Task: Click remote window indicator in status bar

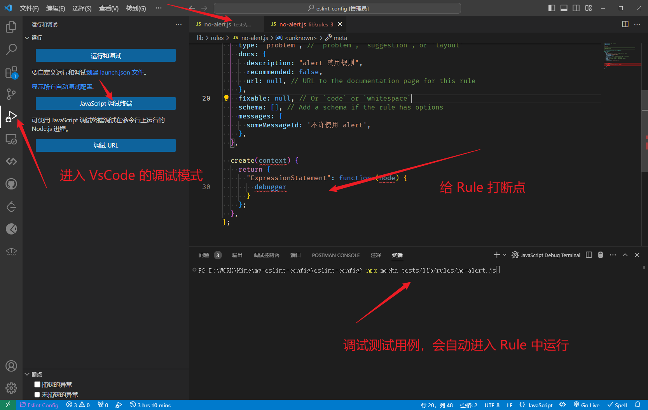Action: (x=8, y=405)
